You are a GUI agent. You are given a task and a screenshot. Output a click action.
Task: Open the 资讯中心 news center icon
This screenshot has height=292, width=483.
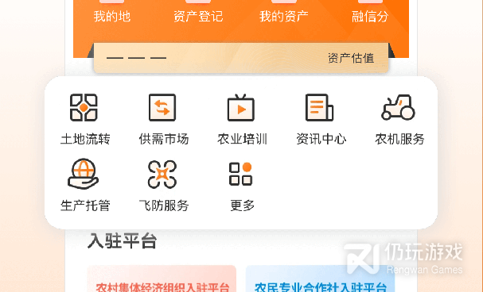319,107
